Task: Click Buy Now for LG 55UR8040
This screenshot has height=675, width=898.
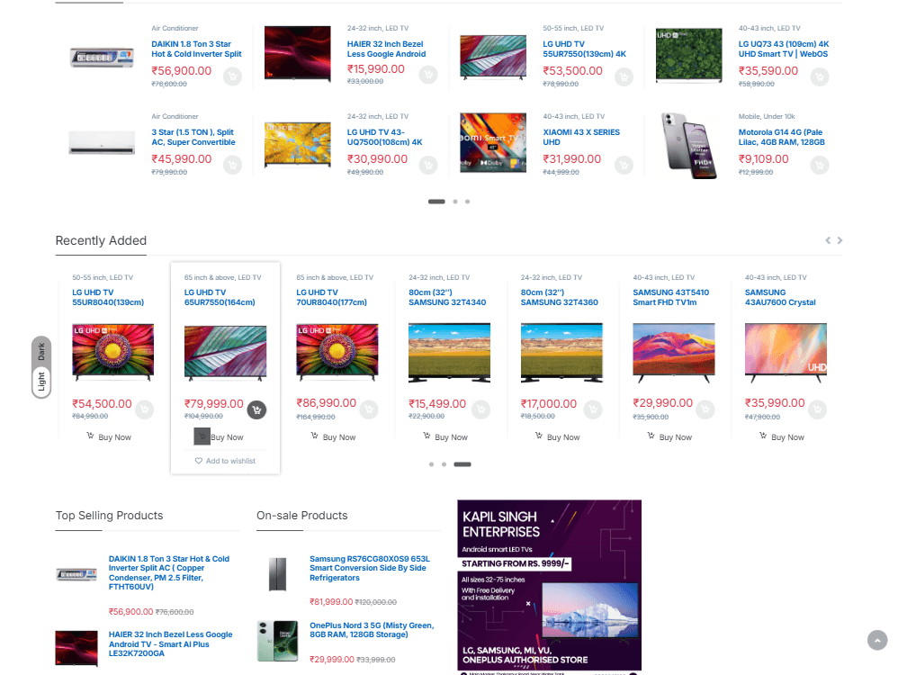Action: click(109, 437)
